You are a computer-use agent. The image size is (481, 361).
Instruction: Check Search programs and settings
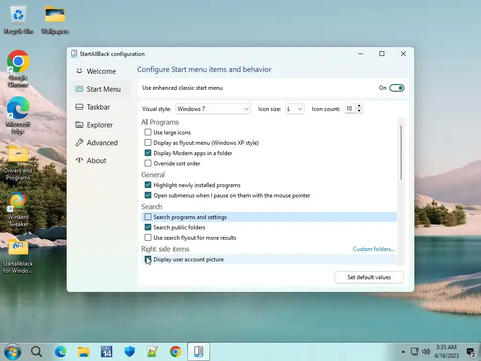(148, 217)
